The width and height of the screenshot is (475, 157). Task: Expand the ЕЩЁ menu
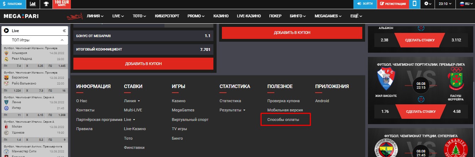pos(356,16)
